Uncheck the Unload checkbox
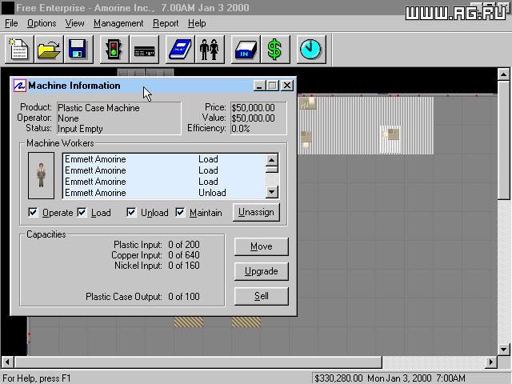 tap(131, 213)
